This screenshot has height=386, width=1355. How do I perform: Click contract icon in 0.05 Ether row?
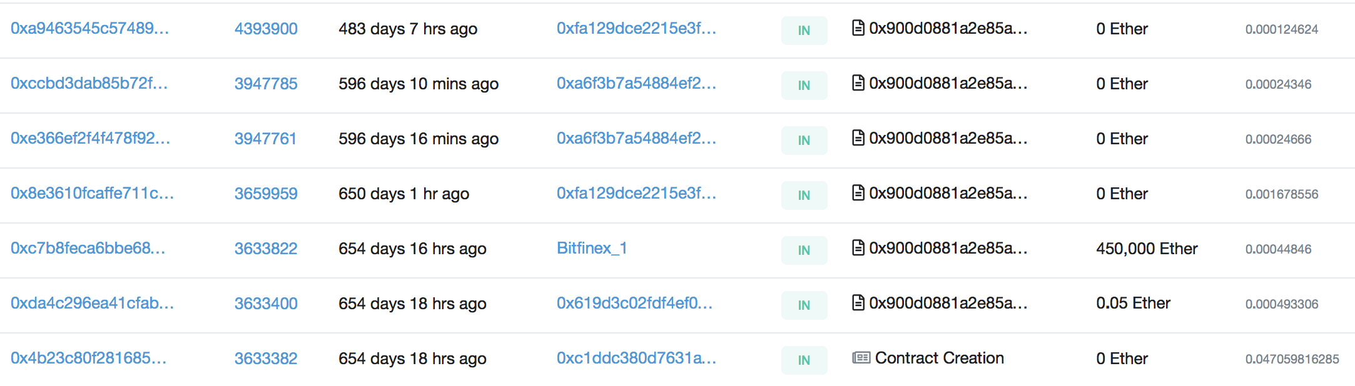(859, 303)
